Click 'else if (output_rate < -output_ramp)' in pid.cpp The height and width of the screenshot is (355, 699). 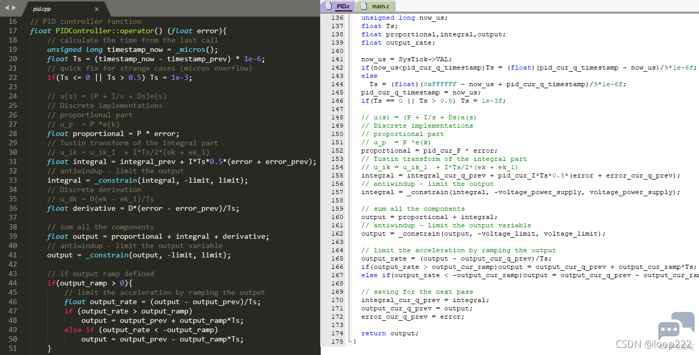[x=141, y=330]
